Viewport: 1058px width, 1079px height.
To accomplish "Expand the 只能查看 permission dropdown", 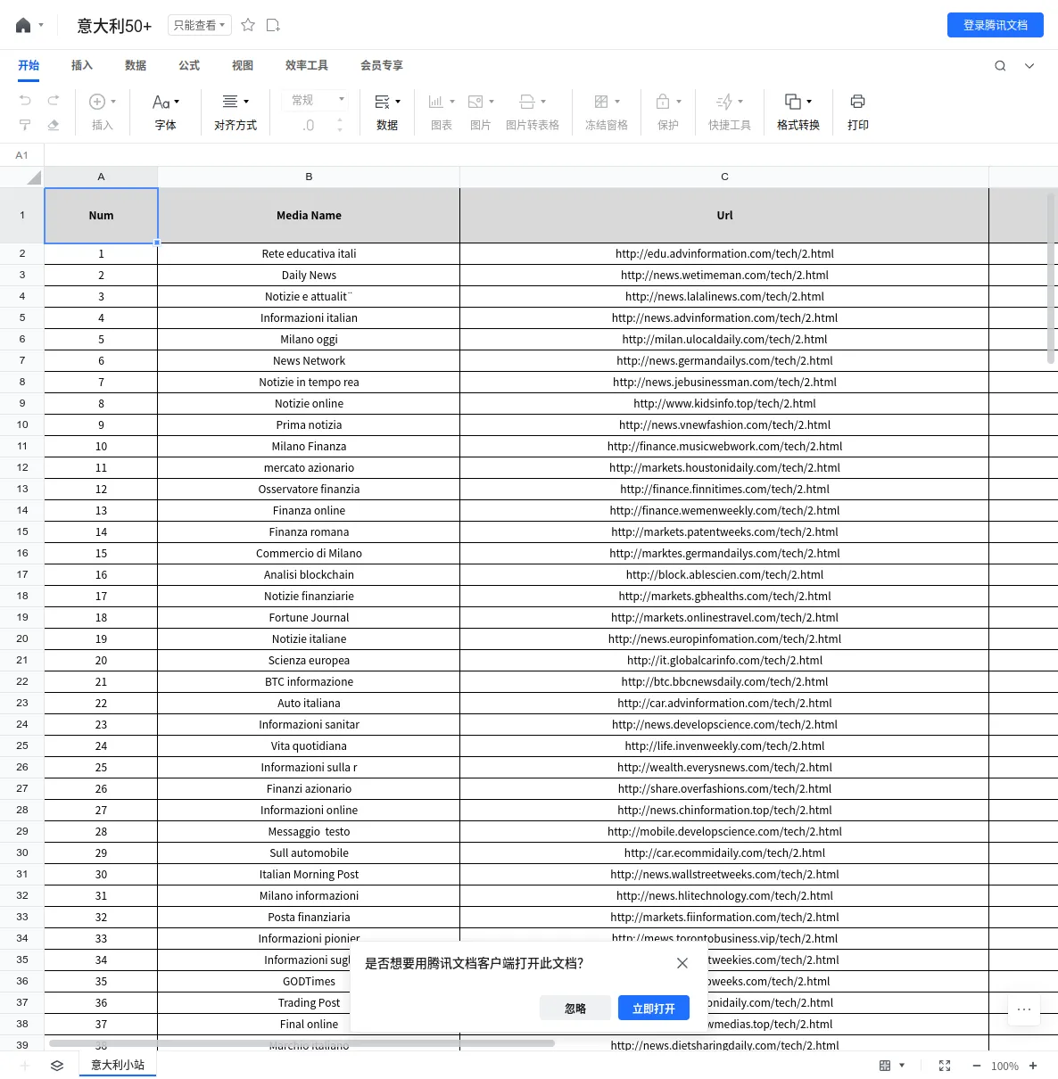I will tap(199, 25).
